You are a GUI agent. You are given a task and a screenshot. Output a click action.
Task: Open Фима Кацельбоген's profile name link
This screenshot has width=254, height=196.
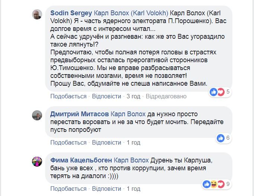[81, 160]
